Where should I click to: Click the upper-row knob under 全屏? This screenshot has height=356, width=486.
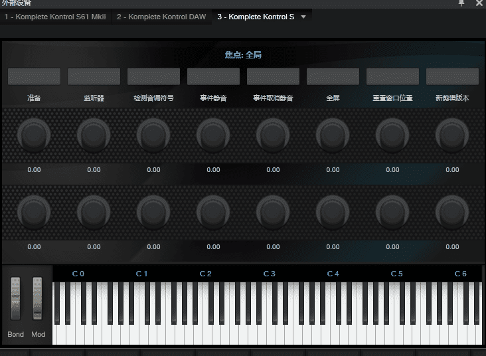[x=333, y=135]
